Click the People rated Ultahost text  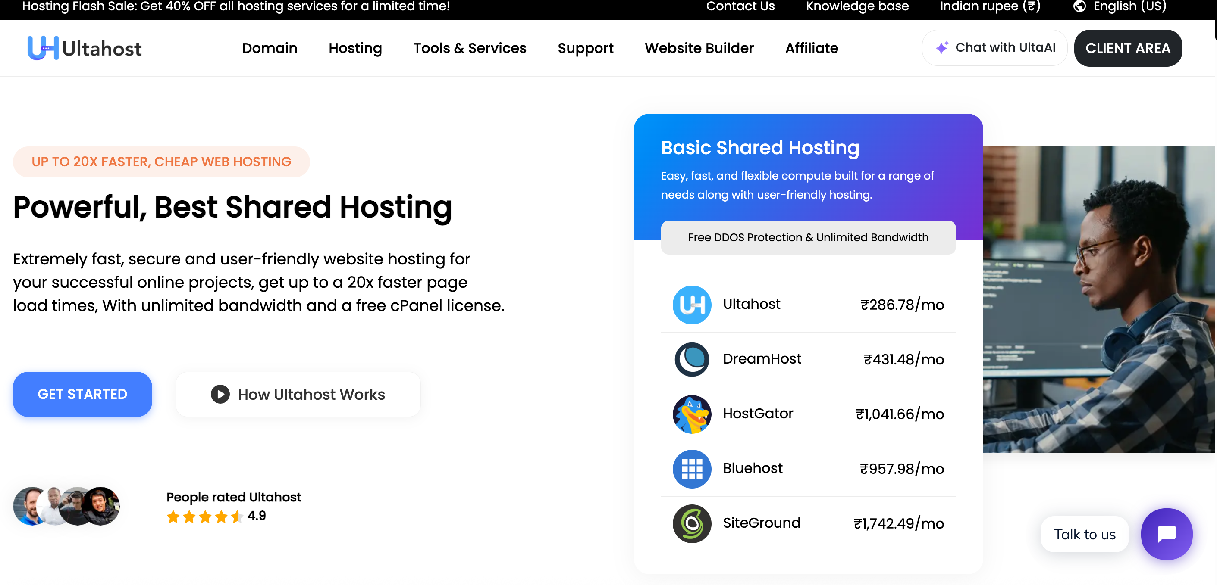(x=233, y=497)
